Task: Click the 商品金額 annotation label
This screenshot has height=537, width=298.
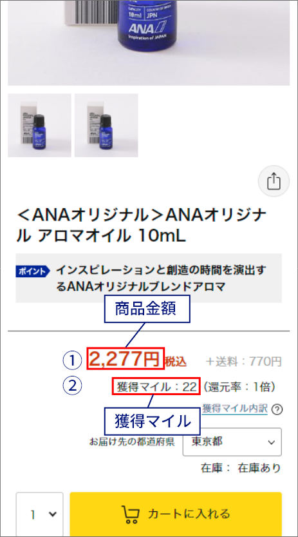Action: click(x=147, y=309)
